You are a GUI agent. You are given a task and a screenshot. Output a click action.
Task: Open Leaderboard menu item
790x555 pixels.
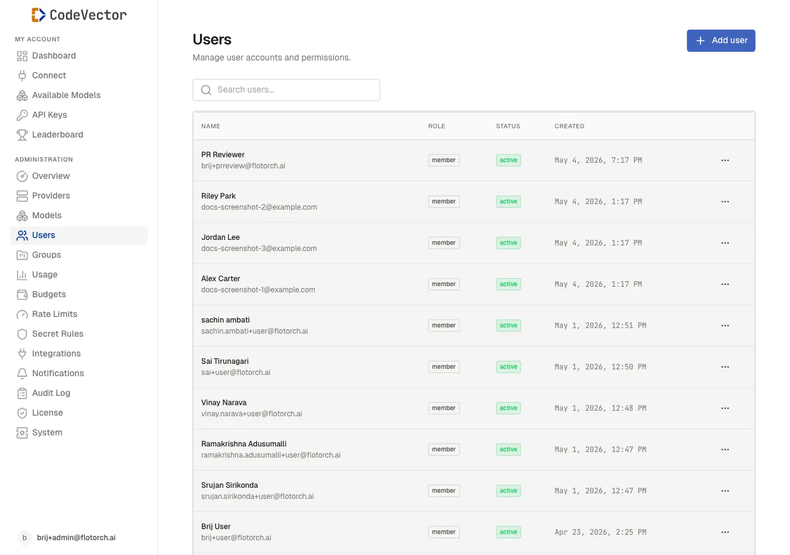[x=78, y=135]
